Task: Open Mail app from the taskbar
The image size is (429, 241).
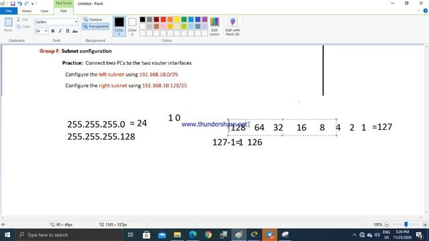Action: tap(162, 235)
